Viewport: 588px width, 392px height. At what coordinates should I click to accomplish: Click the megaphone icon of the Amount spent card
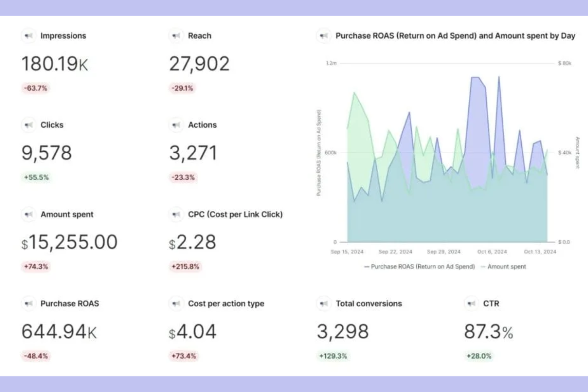click(29, 214)
